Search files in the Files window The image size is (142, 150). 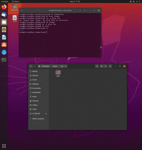(97, 66)
